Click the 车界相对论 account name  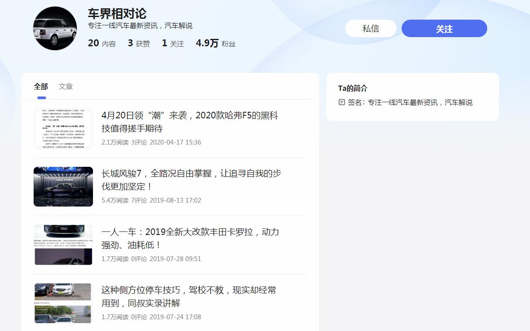coord(117,14)
